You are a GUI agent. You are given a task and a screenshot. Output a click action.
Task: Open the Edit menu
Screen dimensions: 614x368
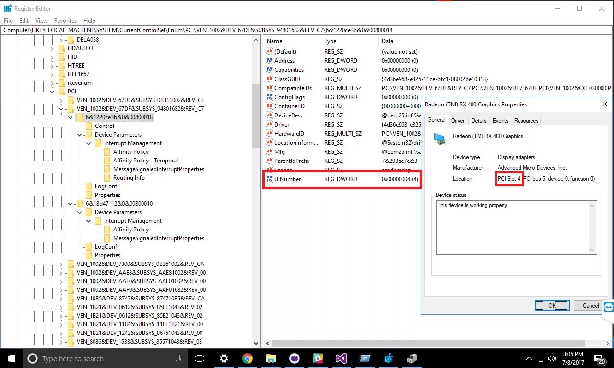click(x=24, y=21)
